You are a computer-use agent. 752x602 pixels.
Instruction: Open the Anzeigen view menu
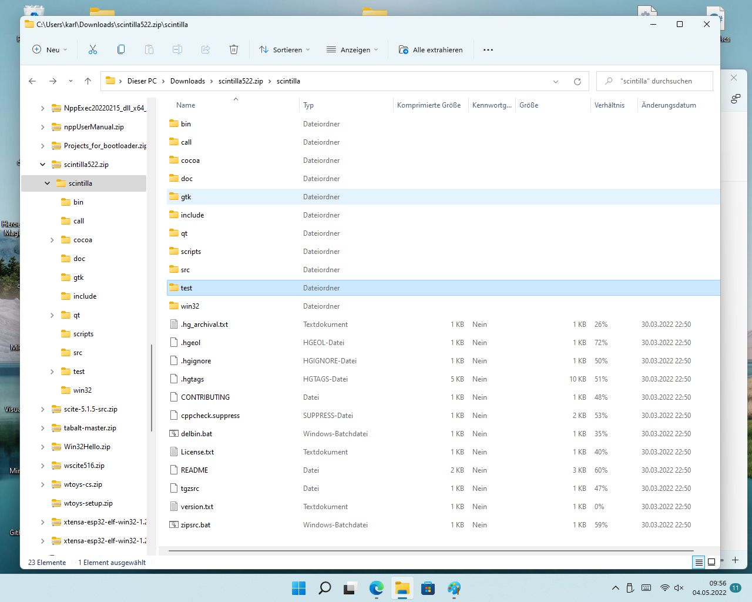(352, 50)
